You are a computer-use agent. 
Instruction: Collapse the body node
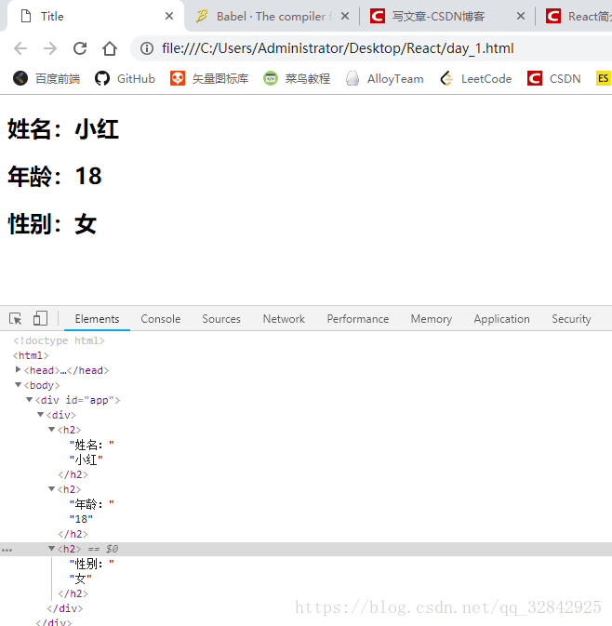(18, 385)
